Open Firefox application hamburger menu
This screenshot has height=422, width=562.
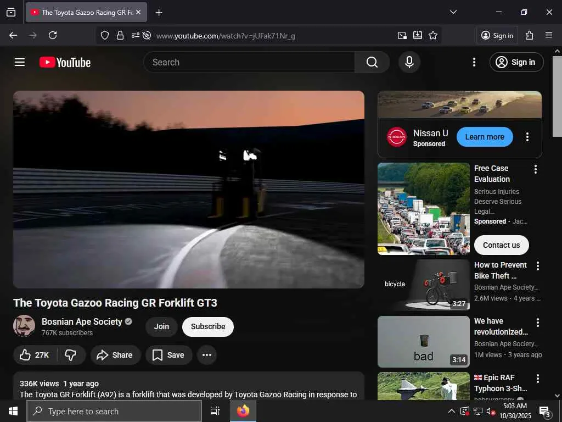[549, 35]
